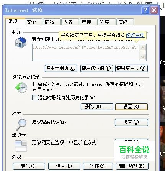Go to the 连接 tab
This screenshot has width=165, height=171.
[88, 22]
